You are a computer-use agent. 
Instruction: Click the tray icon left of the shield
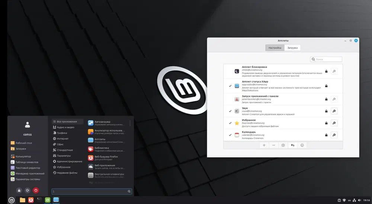(339, 200)
